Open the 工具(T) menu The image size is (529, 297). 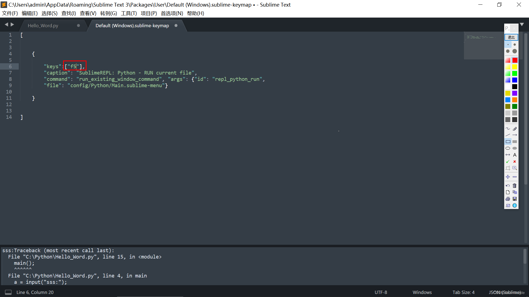pyautogui.click(x=129, y=13)
